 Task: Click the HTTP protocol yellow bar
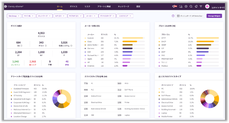tap(207, 38)
